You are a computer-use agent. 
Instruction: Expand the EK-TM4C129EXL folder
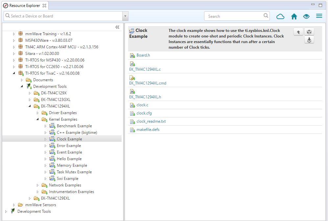click(30, 198)
